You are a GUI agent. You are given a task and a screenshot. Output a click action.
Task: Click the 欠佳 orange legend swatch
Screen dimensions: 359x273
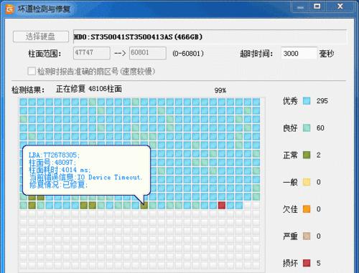(307, 209)
